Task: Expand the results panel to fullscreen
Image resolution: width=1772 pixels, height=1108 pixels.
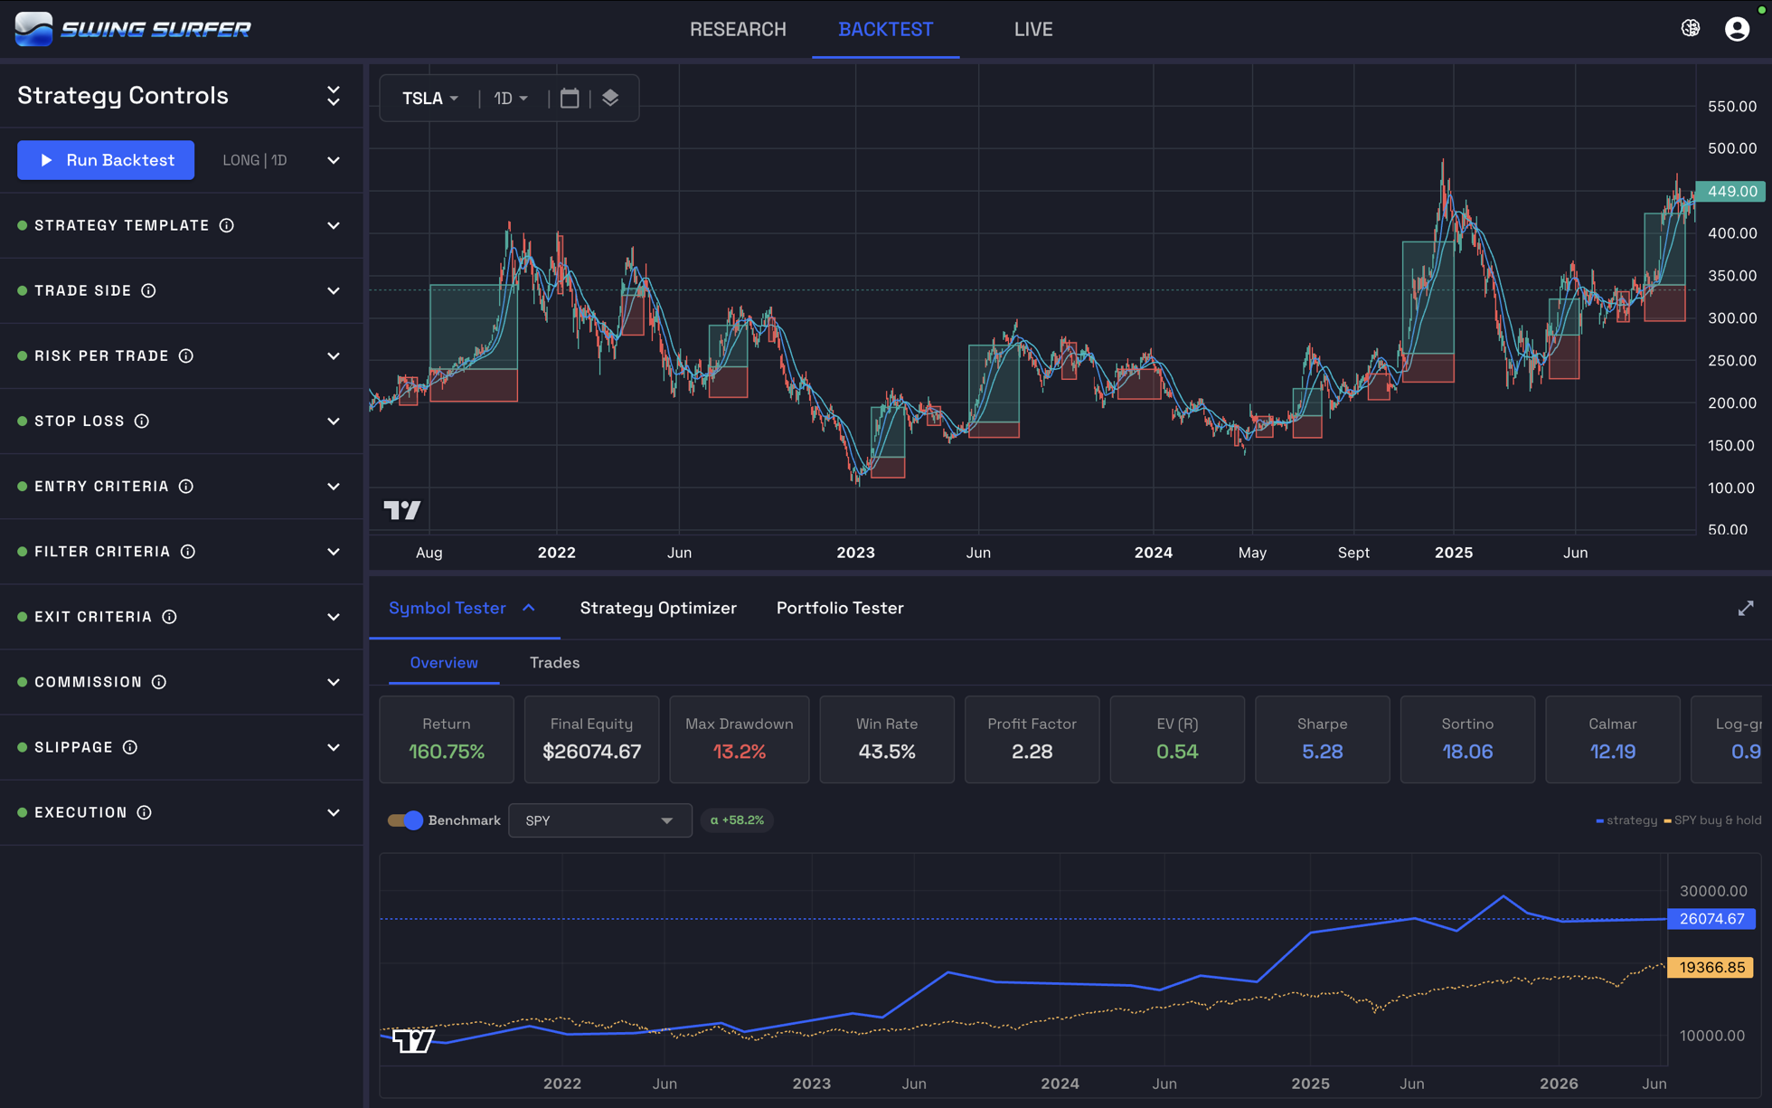Action: [x=1746, y=609]
